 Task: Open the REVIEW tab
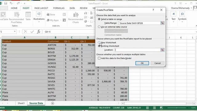[x=84, y=8]
